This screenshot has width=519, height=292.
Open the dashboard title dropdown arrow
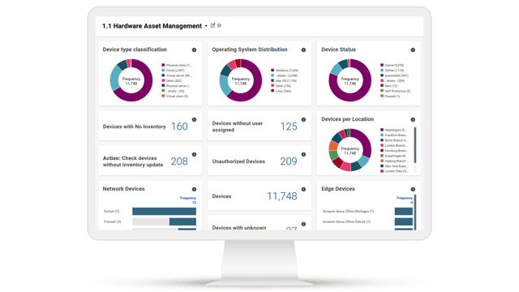(206, 26)
